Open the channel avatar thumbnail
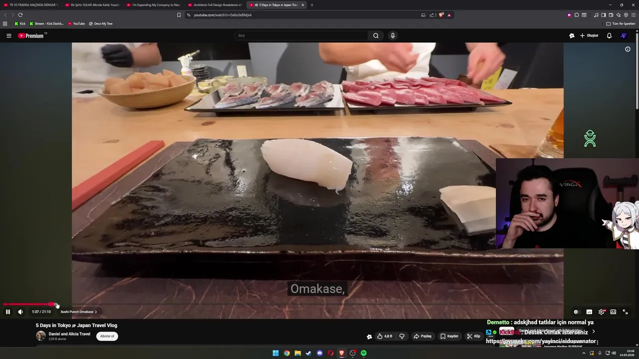The width and height of the screenshot is (639, 359). [x=40, y=336]
